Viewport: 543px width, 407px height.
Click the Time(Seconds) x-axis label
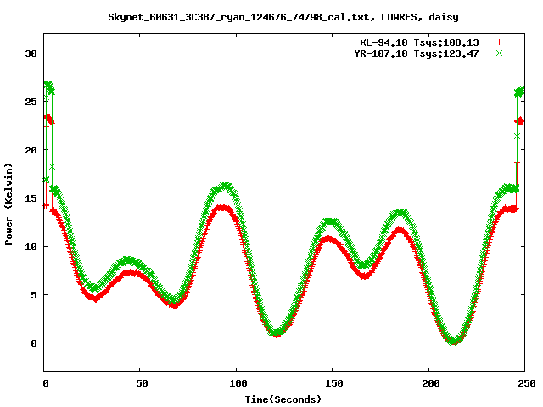point(283,399)
